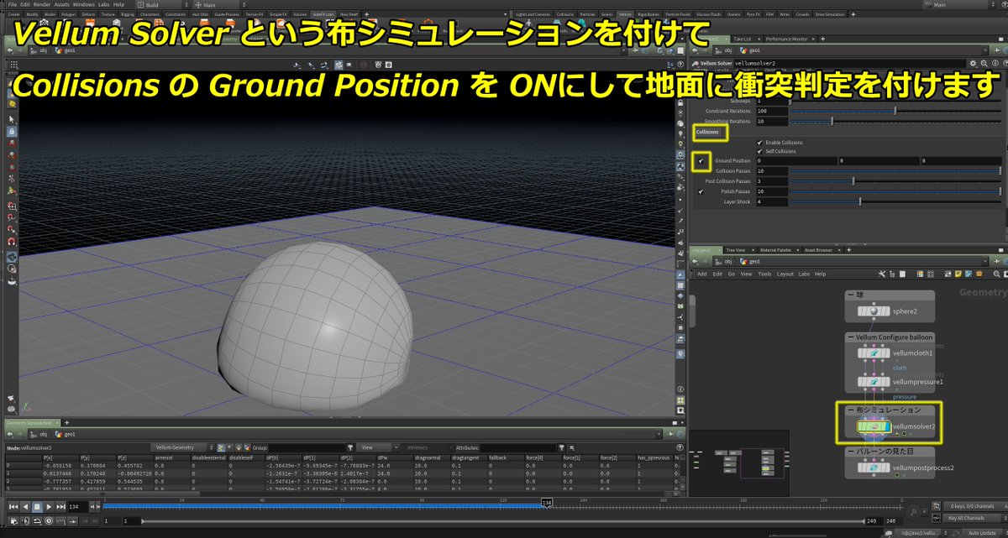Image resolution: width=1008 pixels, height=538 pixels.
Task: Switch to the Material Palette tab
Action: (775, 249)
